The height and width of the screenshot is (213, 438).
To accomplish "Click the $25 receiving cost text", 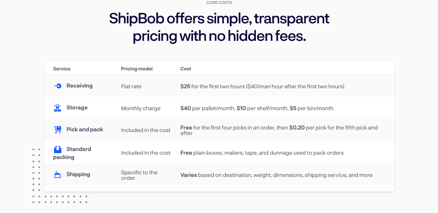I will (185, 86).
